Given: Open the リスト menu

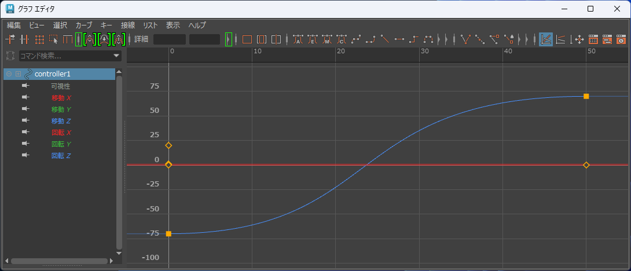Looking at the screenshot, I should (x=151, y=25).
